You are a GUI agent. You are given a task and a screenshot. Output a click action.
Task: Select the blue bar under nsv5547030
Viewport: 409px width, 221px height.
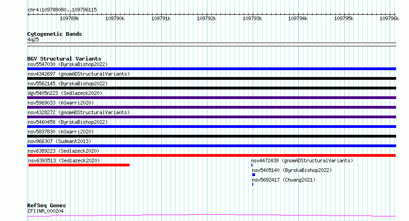tap(211, 69)
